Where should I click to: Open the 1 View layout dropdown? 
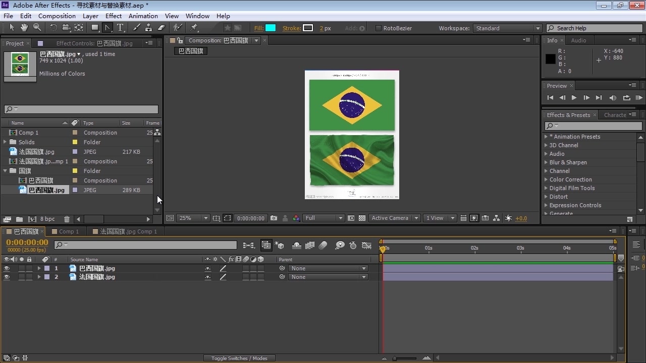click(x=440, y=218)
